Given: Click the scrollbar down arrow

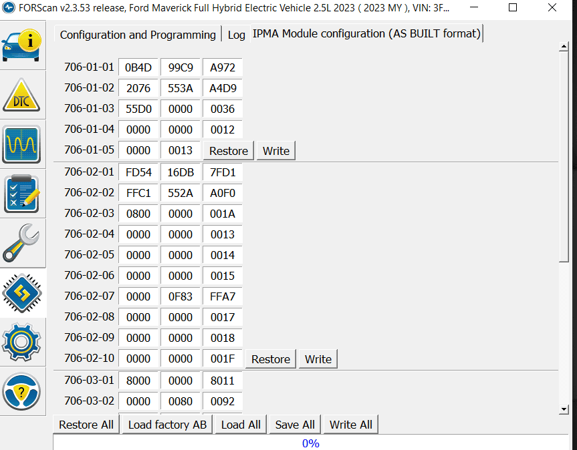Looking at the screenshot, I should click(564, 409).
